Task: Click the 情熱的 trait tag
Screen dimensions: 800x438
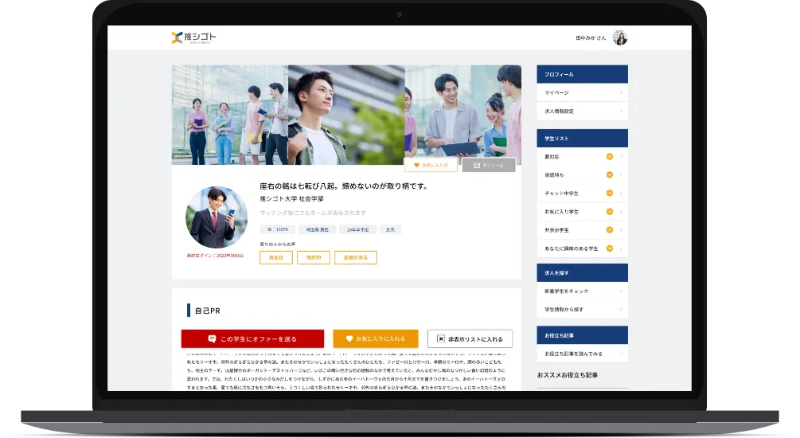Action: [x=314, y=258]
